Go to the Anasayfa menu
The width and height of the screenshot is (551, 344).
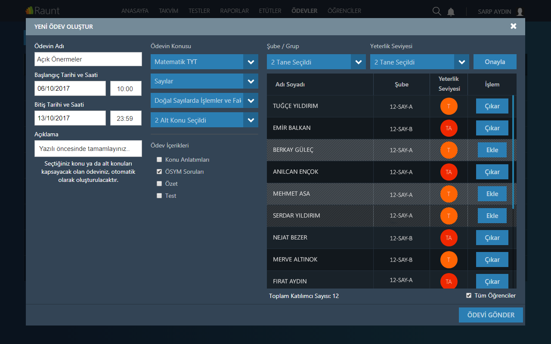coord(135,11)
